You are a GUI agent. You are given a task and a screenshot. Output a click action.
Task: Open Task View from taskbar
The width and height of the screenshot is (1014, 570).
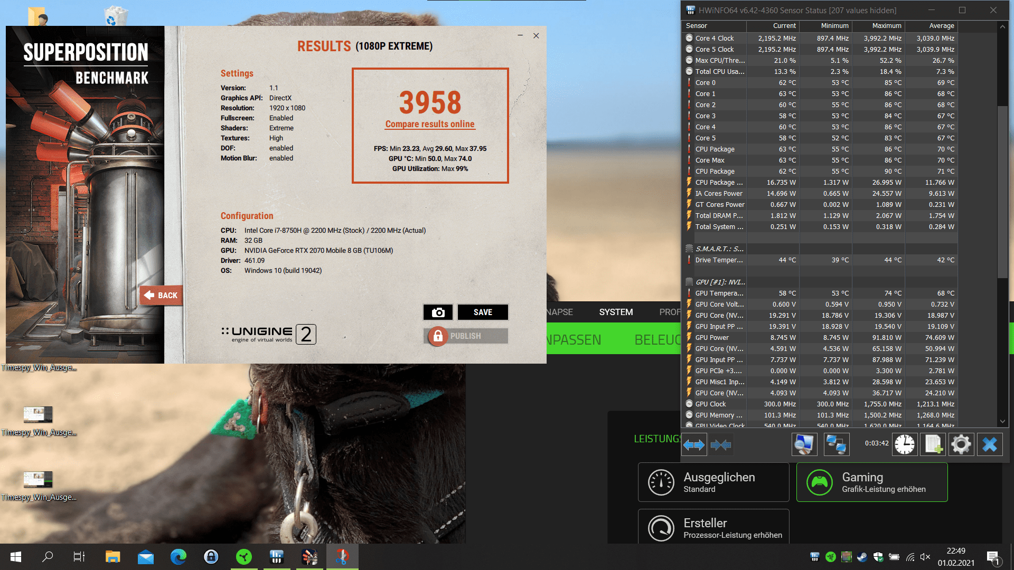pos(79,557)
